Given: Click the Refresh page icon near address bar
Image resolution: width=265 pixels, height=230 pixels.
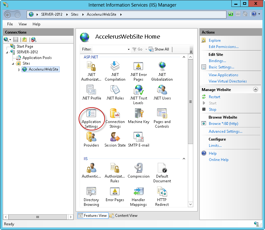Looking at the screenshot, I should point(231,14).
